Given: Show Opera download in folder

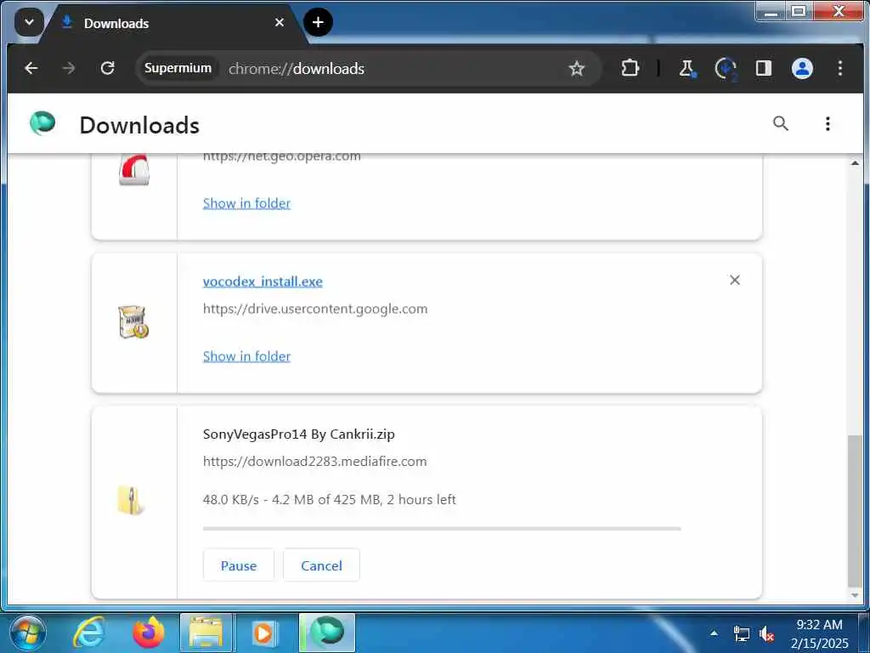Looking at the screenshot, I should click(246, 203).
